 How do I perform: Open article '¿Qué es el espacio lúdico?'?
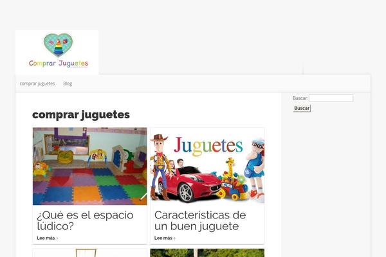[x=85, y=220]
